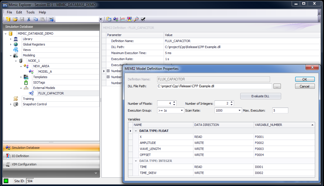Viewport: 324px width, 186px height.
Task: Click the trend chart toolbar icon
Action: [x=123, y=19]
